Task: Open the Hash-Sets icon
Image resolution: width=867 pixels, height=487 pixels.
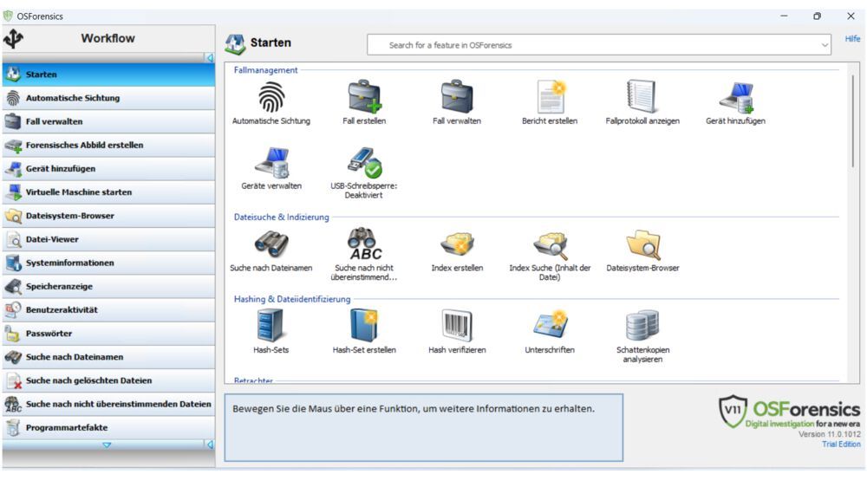Action: tap(271, 326)
